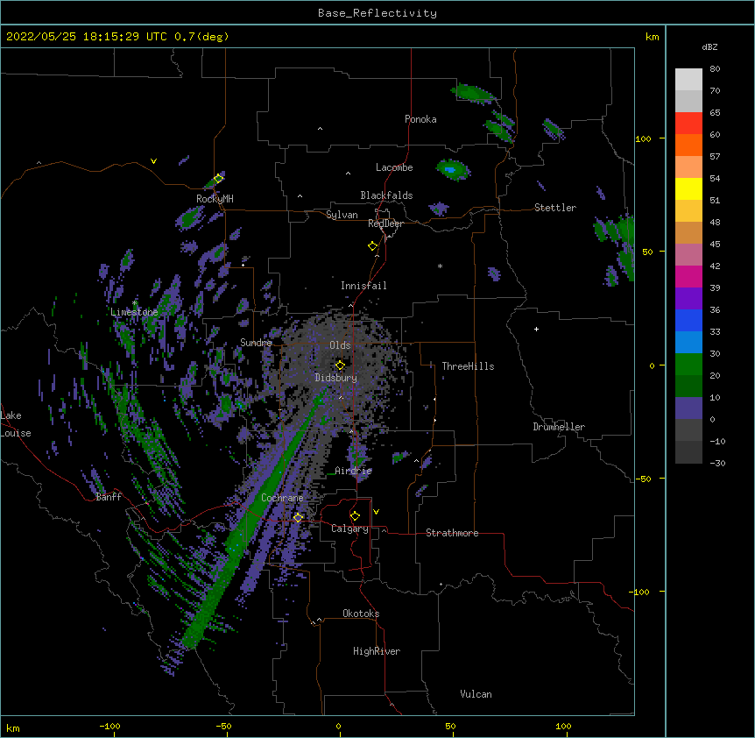
Task: Select the Limestone label
Action: [134, 312]
